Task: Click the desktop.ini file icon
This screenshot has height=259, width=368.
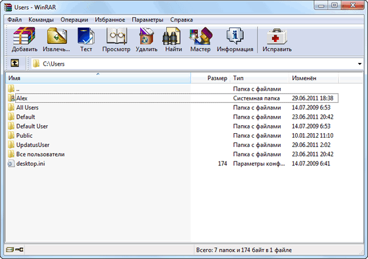Action: (11, 163)
